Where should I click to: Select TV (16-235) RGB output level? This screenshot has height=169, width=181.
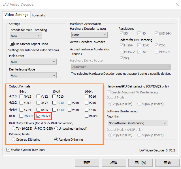[x=14, y=128]
